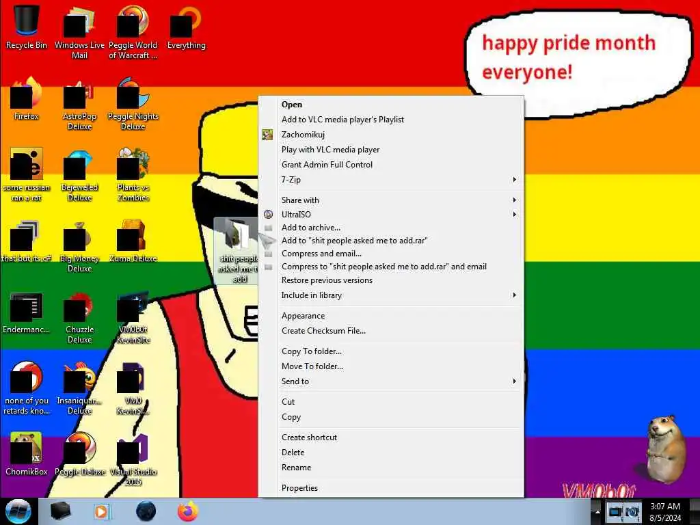The width and height of the screenshot is (700, 525).
Task: Click the Bejeweled Deluxe desktop icon
Action: pos(79,174)
